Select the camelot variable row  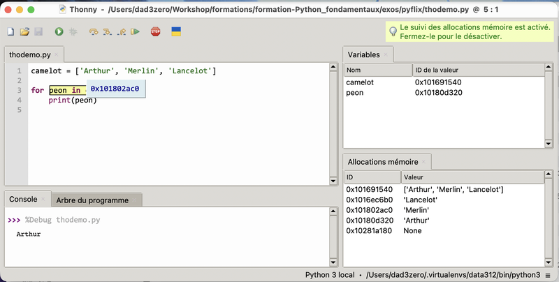pyautogui.click(x=444, y=82)
